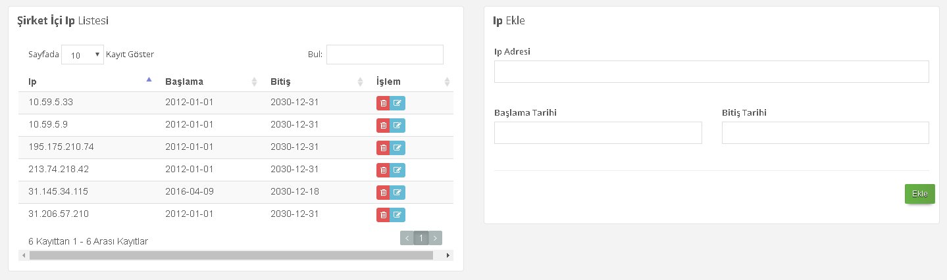Open the records-per-page dropdown showing 10
Image resolution: width=947 pixels, height=280 pixels.
coord(82,55)
